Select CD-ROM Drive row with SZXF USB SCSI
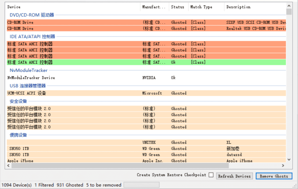 (x=146, y=22)
